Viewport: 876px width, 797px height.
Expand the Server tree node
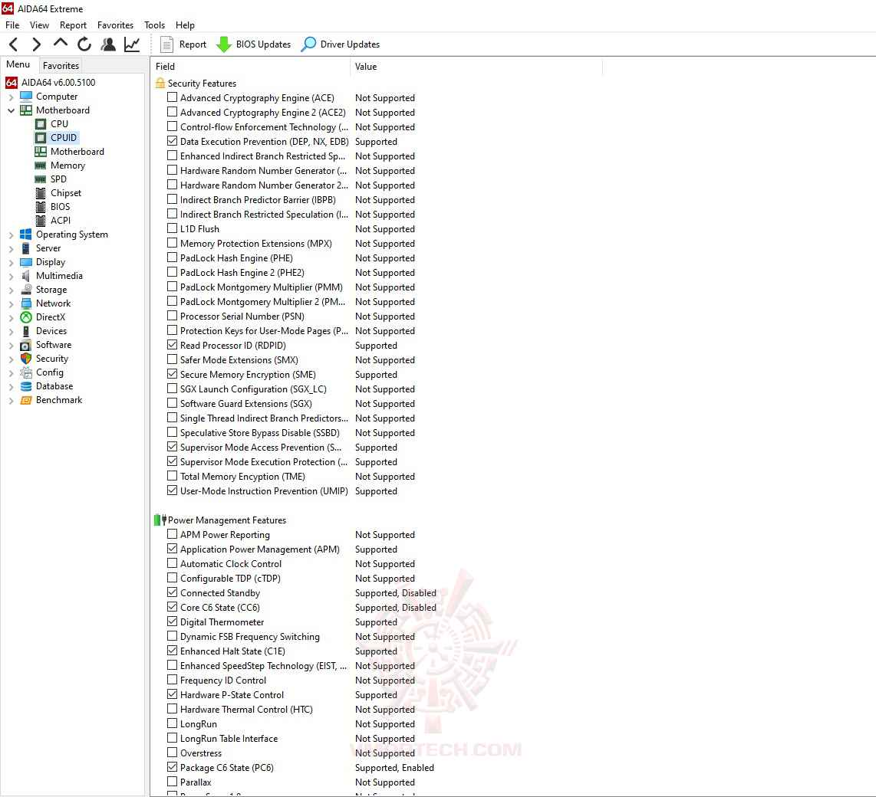pyautogui.click(x=11, y=249)
